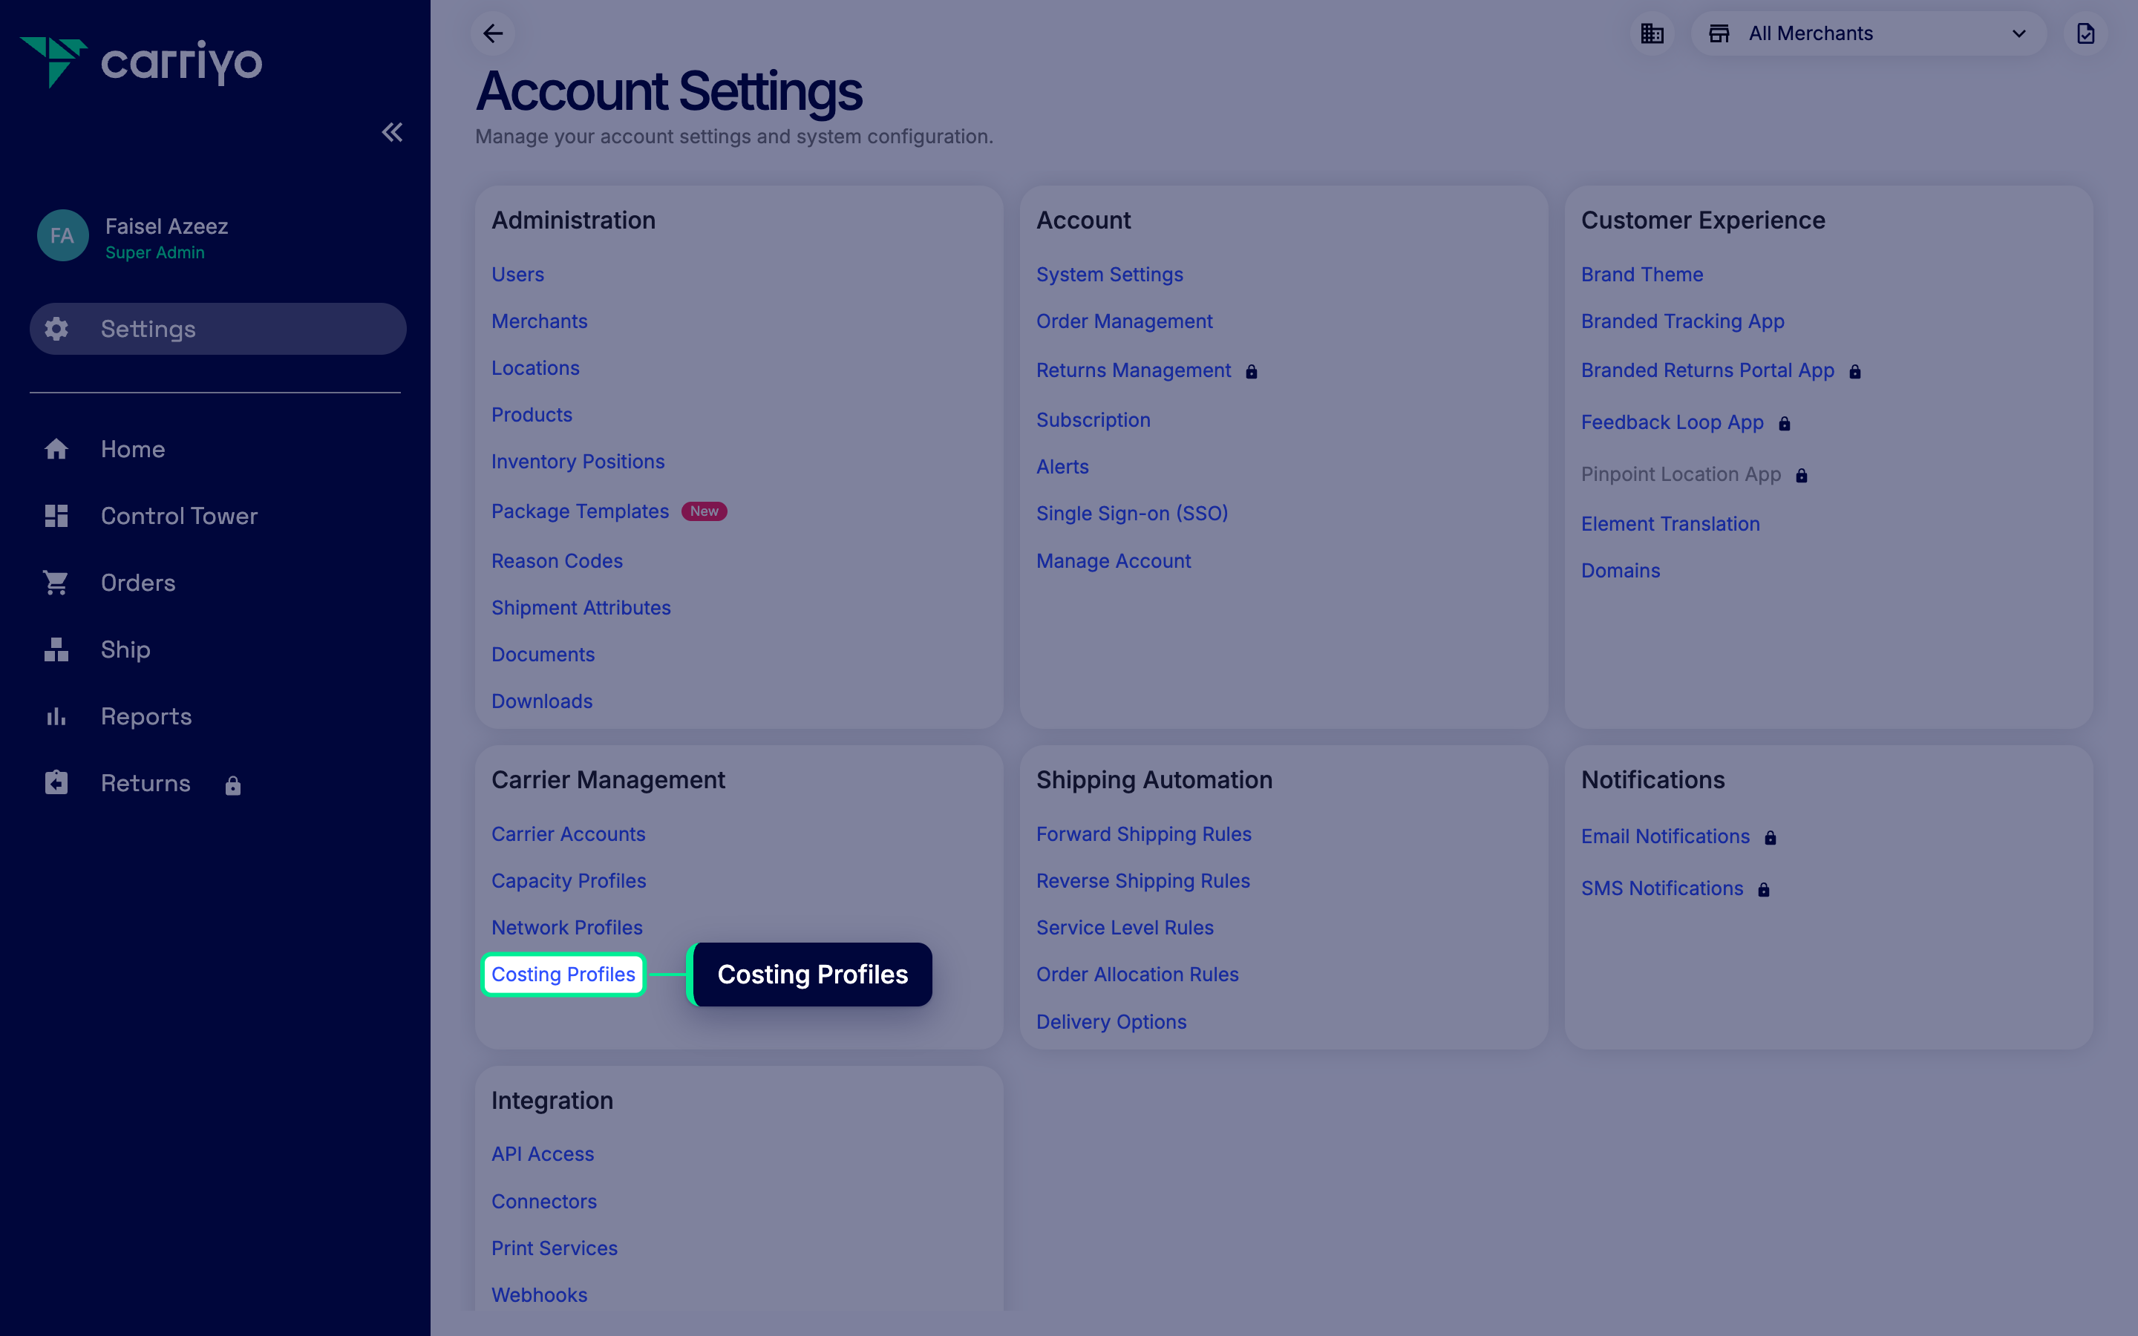
Task: Click the Orders cart icon
Action: [56, 583]
